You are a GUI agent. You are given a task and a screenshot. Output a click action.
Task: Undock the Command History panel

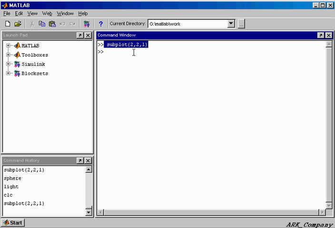80,161
